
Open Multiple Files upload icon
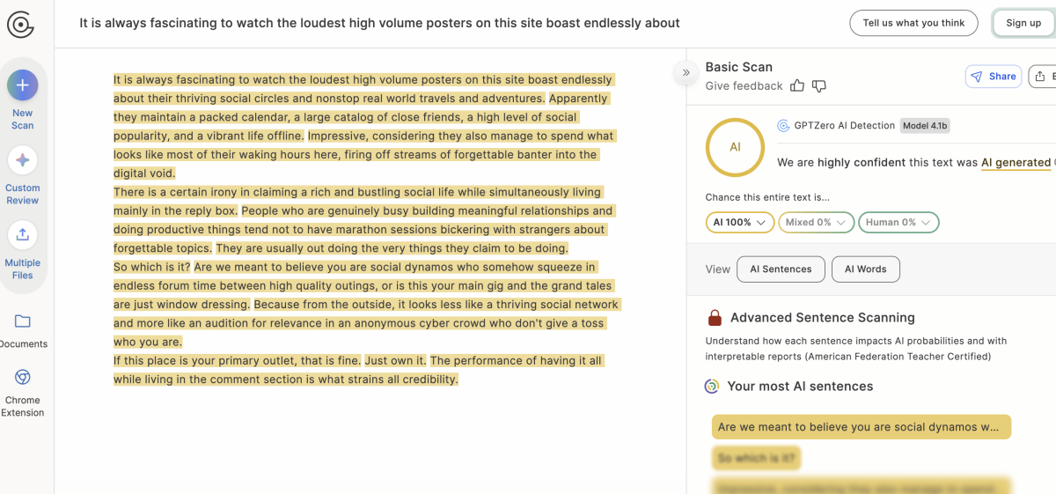coord(23,235)
